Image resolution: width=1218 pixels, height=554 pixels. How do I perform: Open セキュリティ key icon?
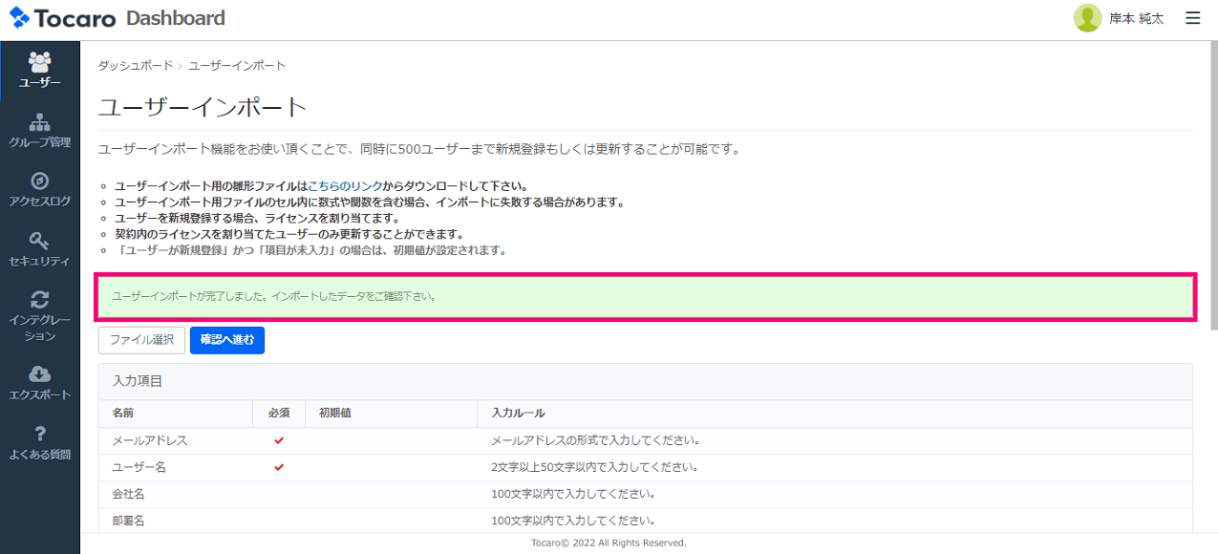40,240
